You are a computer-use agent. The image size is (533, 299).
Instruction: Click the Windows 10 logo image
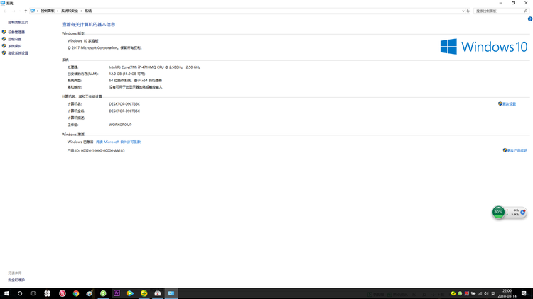click(484, 47)
